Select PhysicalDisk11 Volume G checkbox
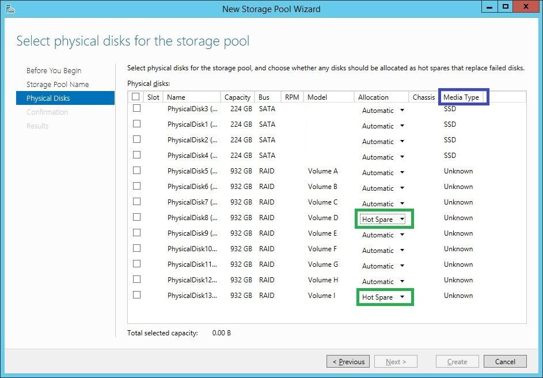This screenshot has width=543, height=378. click(137, 264)
